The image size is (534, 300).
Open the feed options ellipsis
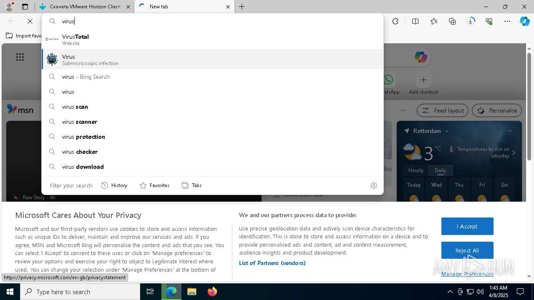click(x=403, y=110)
